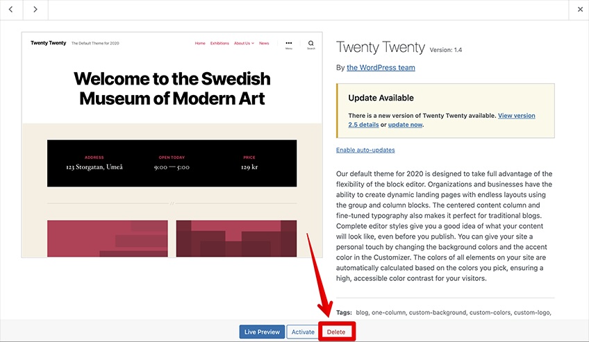View version 2.5 details link

(442, 120)
